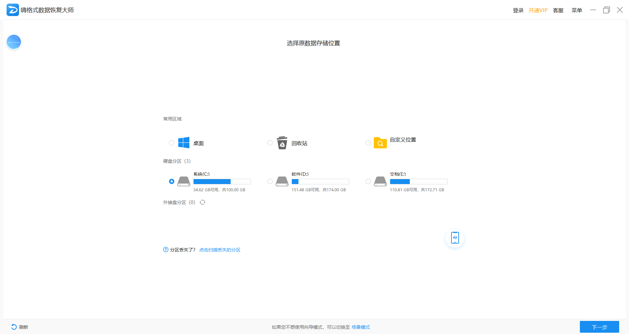Click the recycle bin icon beside 回收站

(x=282, y=143)
